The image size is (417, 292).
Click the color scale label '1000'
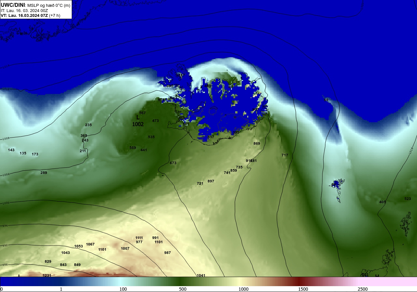tap(243, 289)
